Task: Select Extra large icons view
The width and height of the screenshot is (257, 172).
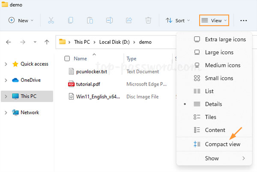Action: click(225, 39)
